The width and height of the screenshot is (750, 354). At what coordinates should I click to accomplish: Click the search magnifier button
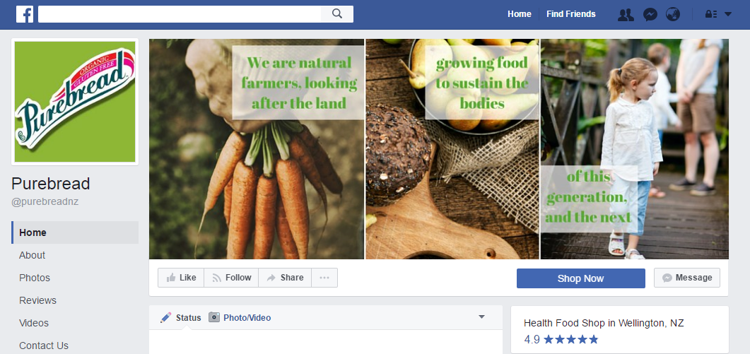(337, 14)
